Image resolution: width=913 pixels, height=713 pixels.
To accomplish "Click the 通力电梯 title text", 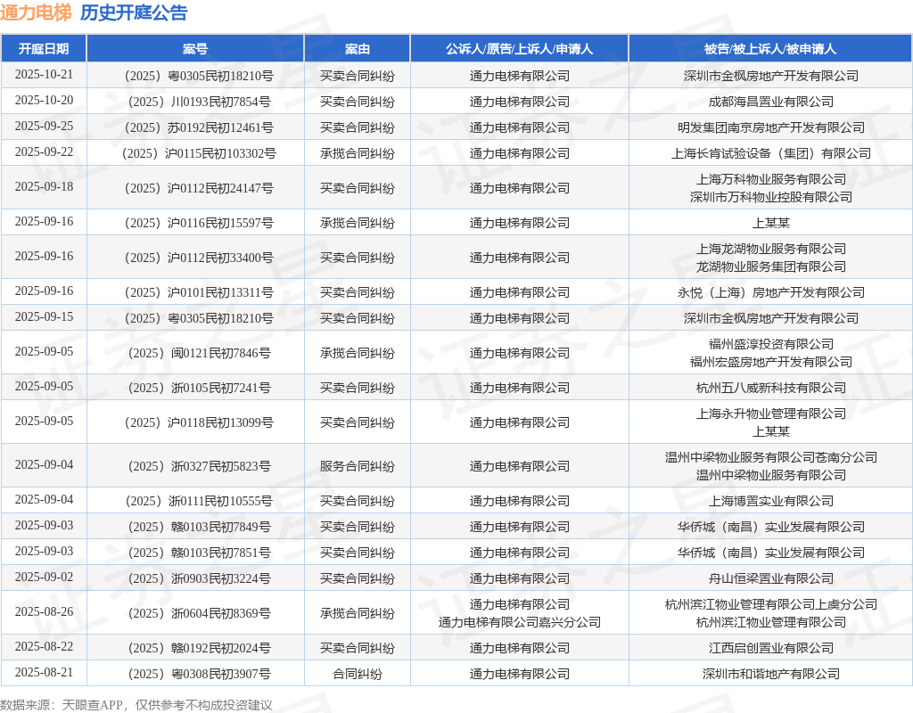I will click(x=36, y=12).
